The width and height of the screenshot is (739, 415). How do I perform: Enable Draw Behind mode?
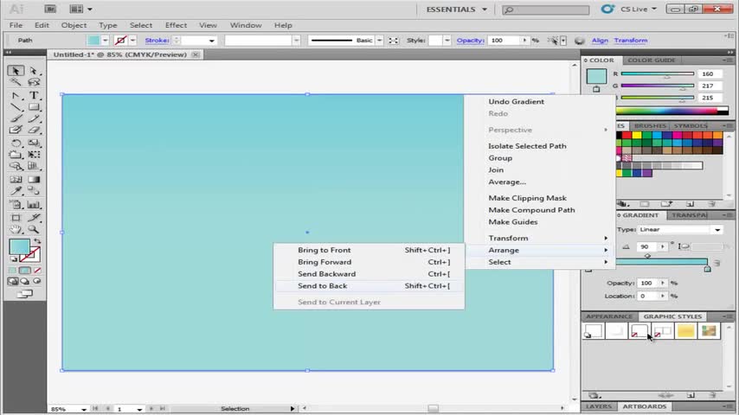pos(24,281)
